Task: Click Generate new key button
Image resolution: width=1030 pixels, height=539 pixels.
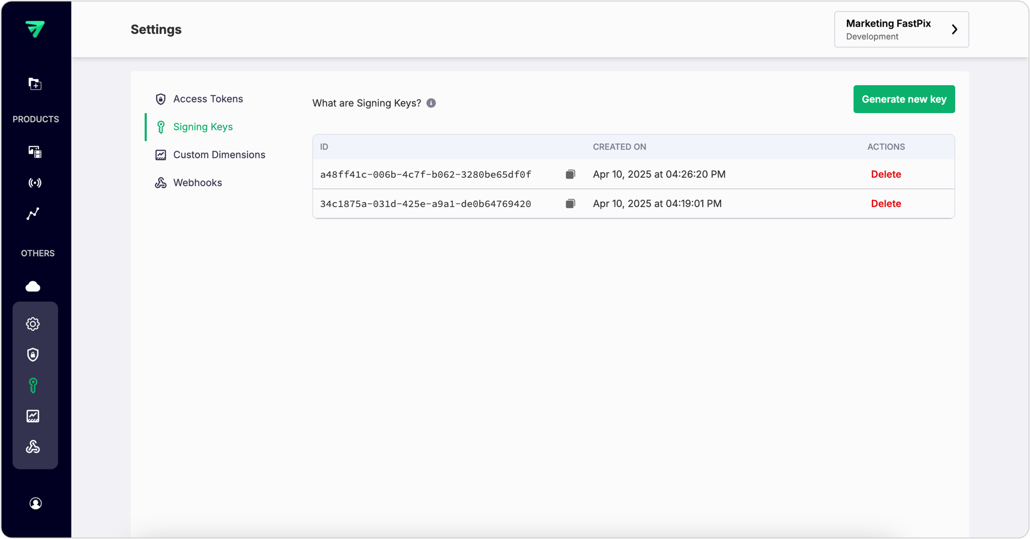Action: pyautogui.click(x=904, y=99)
